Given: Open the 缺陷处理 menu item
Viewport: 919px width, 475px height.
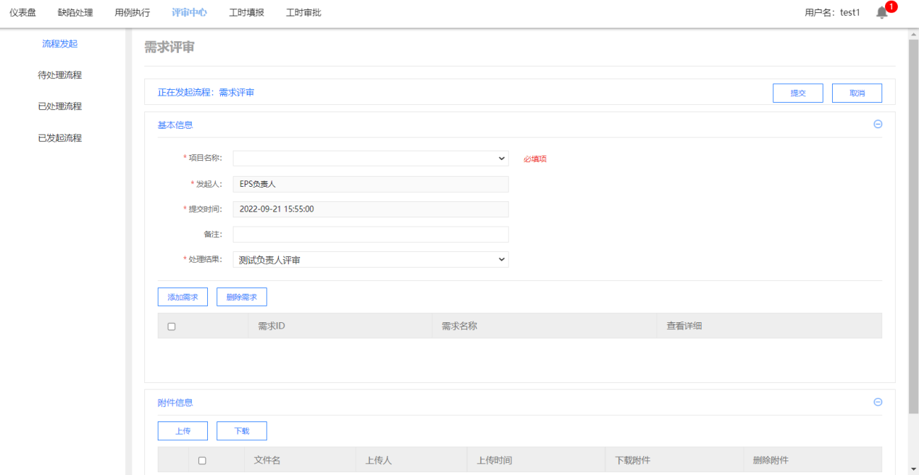Looking at the screenshot, I should [75, 12].
